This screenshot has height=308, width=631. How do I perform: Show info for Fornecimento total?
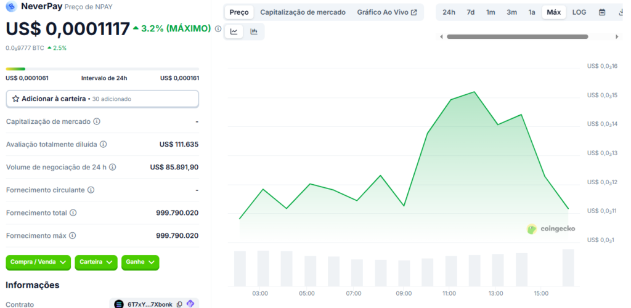click(x=73, y=213)
